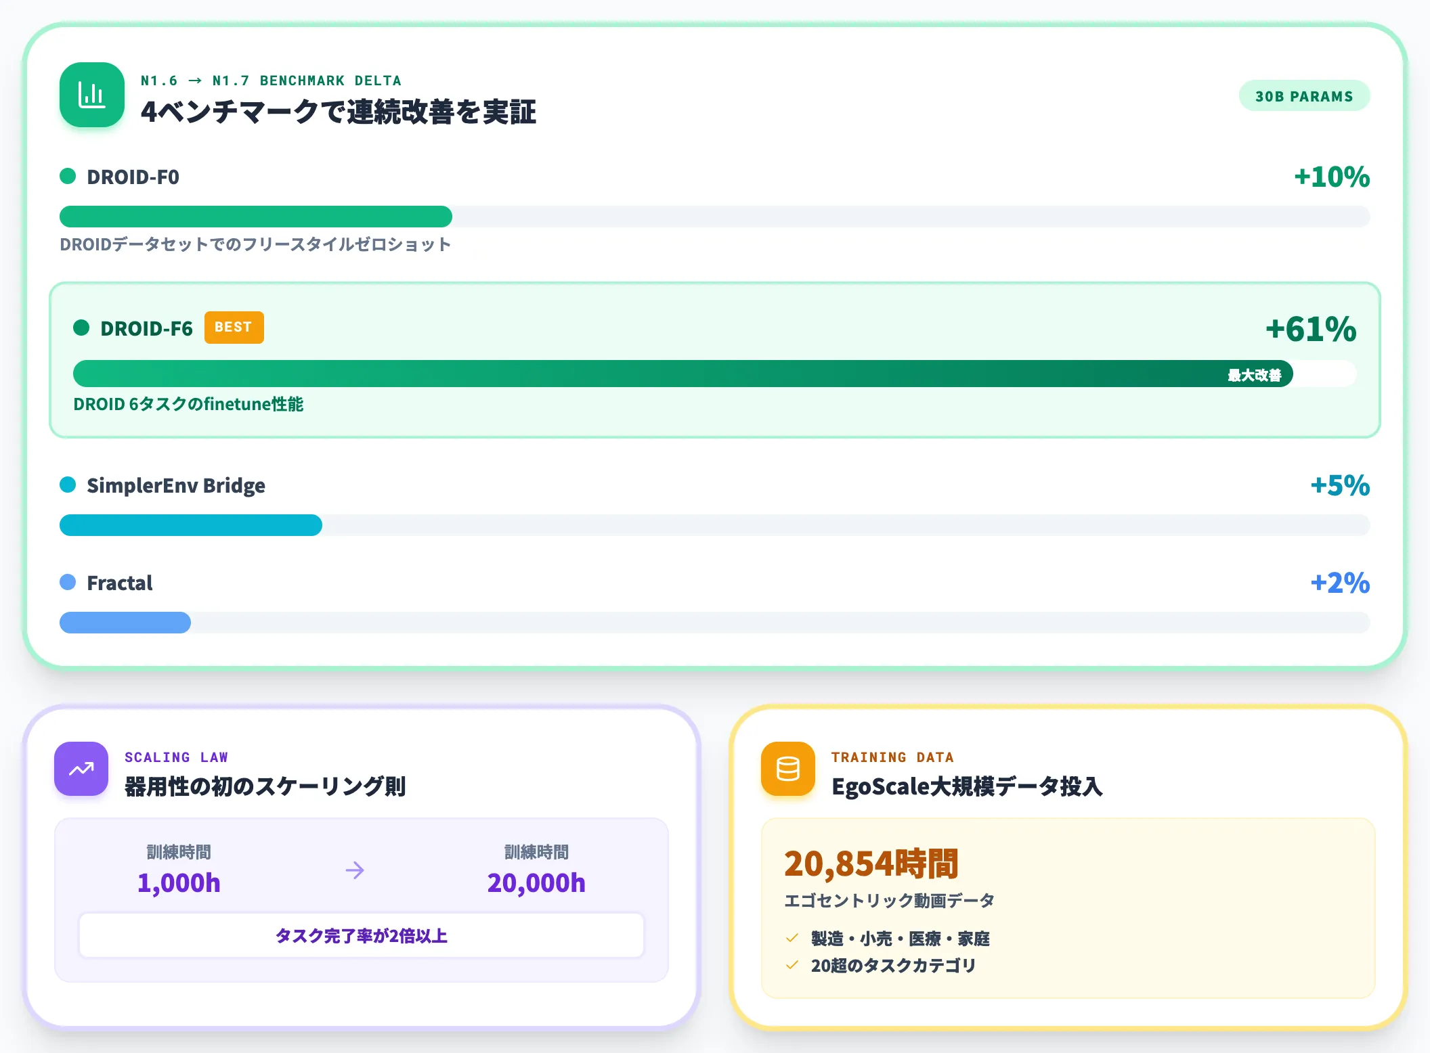Click the green dot next to DROID-F0
The height and width of the screenshot is (1053, 1430).
point(68,177)
